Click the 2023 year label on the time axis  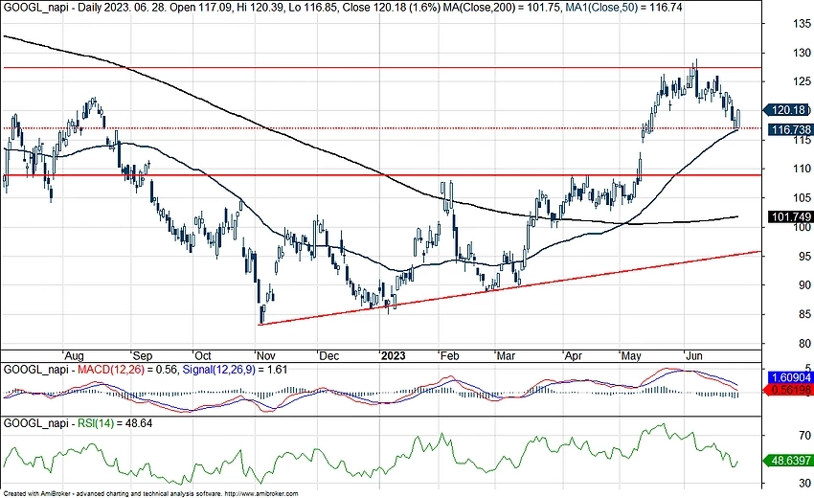tap(393, 355)
